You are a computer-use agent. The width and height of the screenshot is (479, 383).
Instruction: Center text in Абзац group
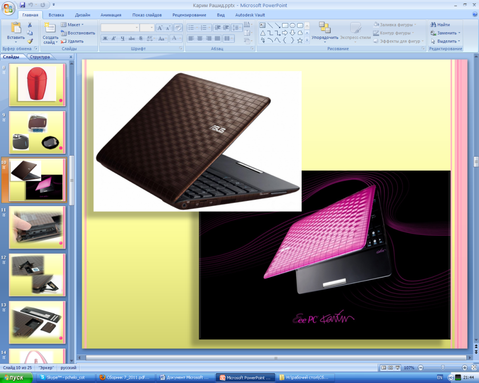[x=200, y=38]
